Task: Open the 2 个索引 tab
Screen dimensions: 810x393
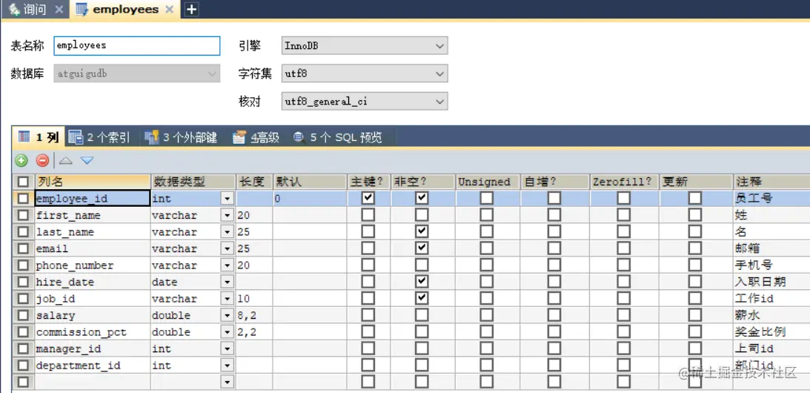Action: point(99,137)
